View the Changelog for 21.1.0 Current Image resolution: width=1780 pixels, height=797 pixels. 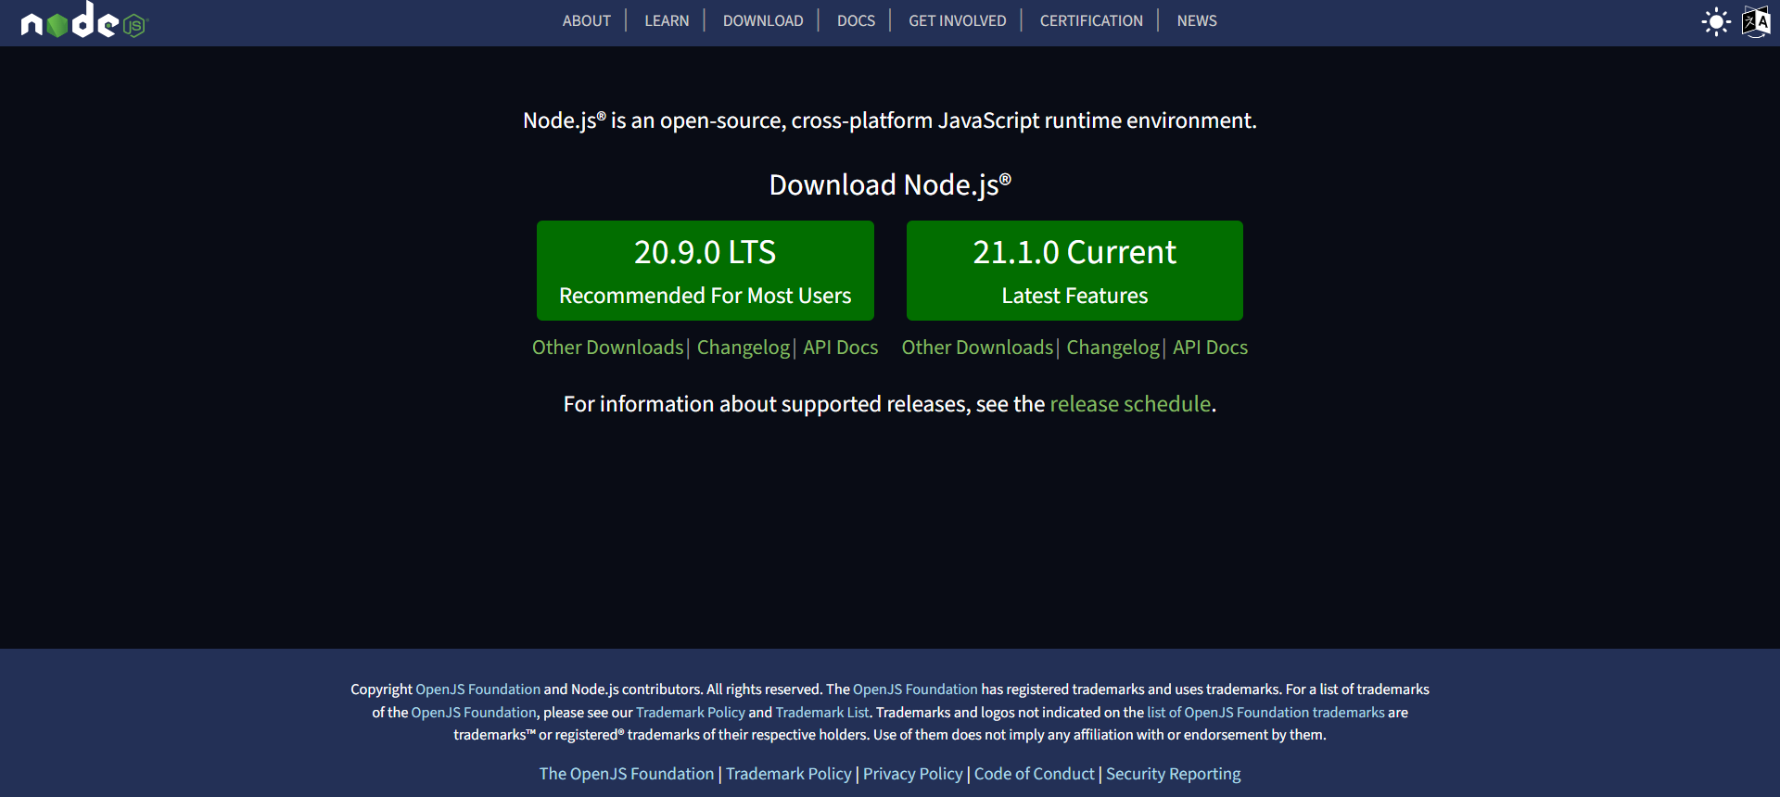click(x=1112, y=348)
